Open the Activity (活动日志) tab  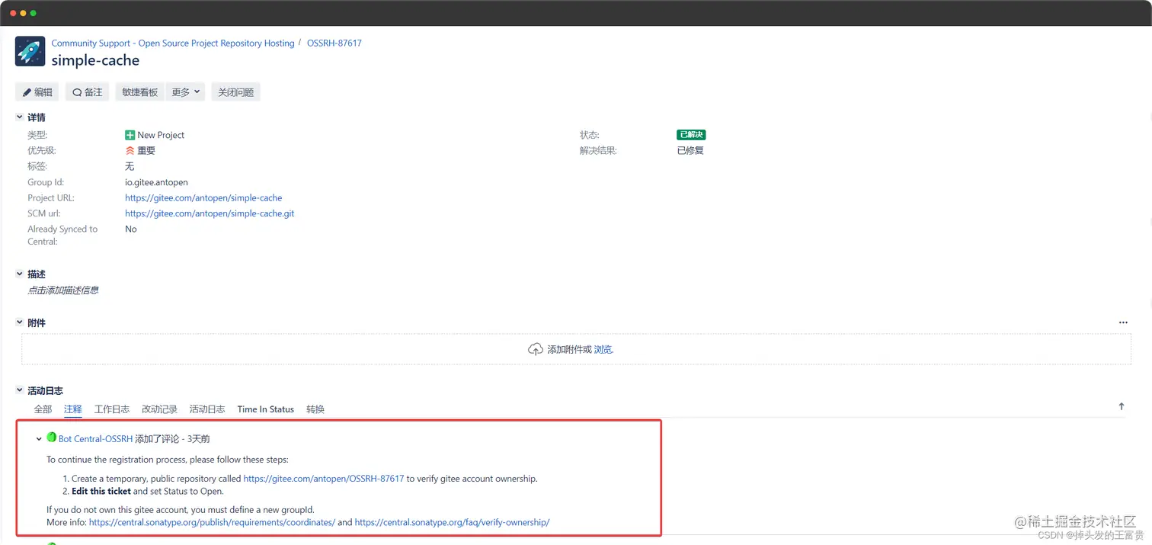point(207,409)
